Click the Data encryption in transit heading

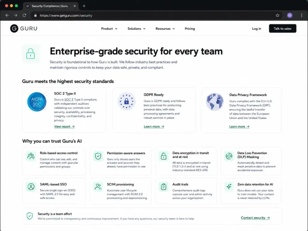point(190,155)
